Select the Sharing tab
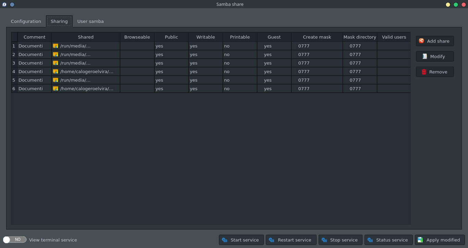 59,21
